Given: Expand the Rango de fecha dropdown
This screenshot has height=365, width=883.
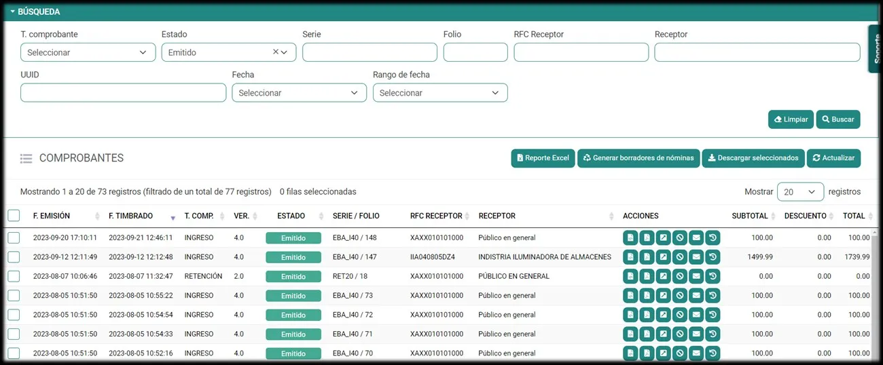Looking at the screenshot, I should 439,93.
